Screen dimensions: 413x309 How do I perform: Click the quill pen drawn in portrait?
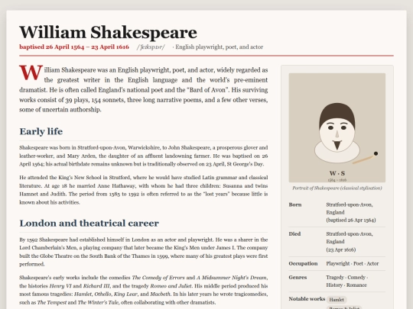366,158
